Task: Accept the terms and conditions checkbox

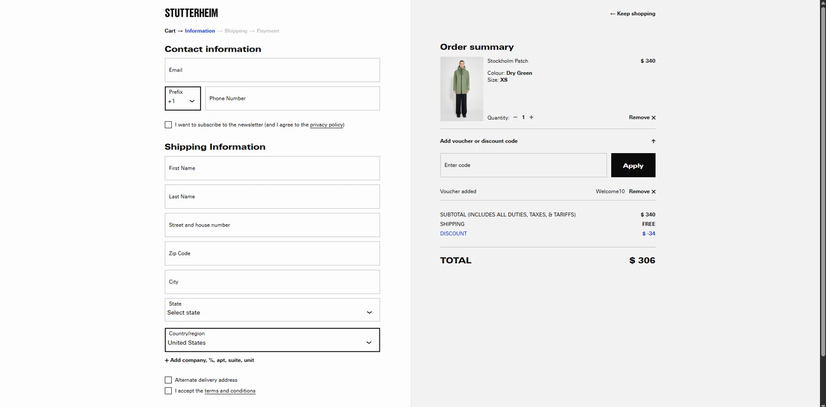Action: 168,391
